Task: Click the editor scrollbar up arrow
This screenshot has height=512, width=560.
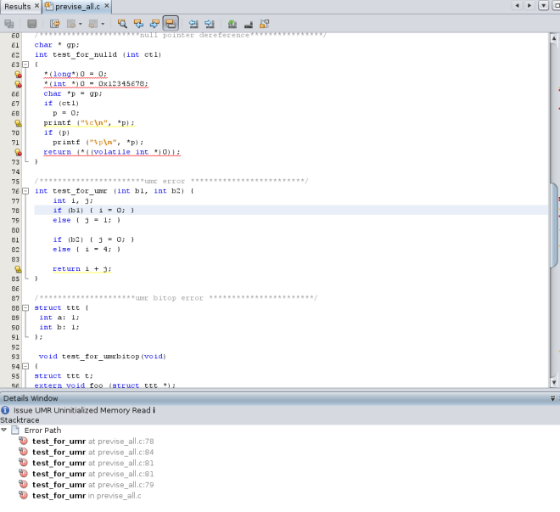Action: [554, 38]
